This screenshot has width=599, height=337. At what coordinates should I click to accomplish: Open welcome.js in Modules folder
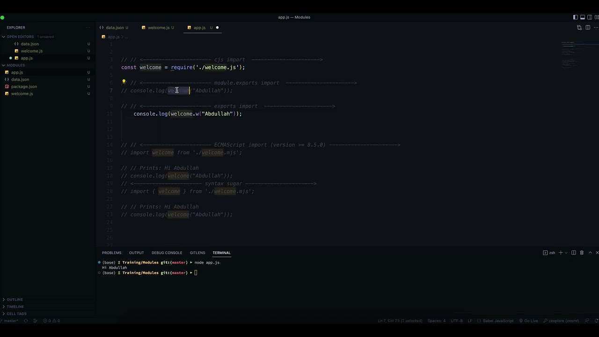point(47,94)
